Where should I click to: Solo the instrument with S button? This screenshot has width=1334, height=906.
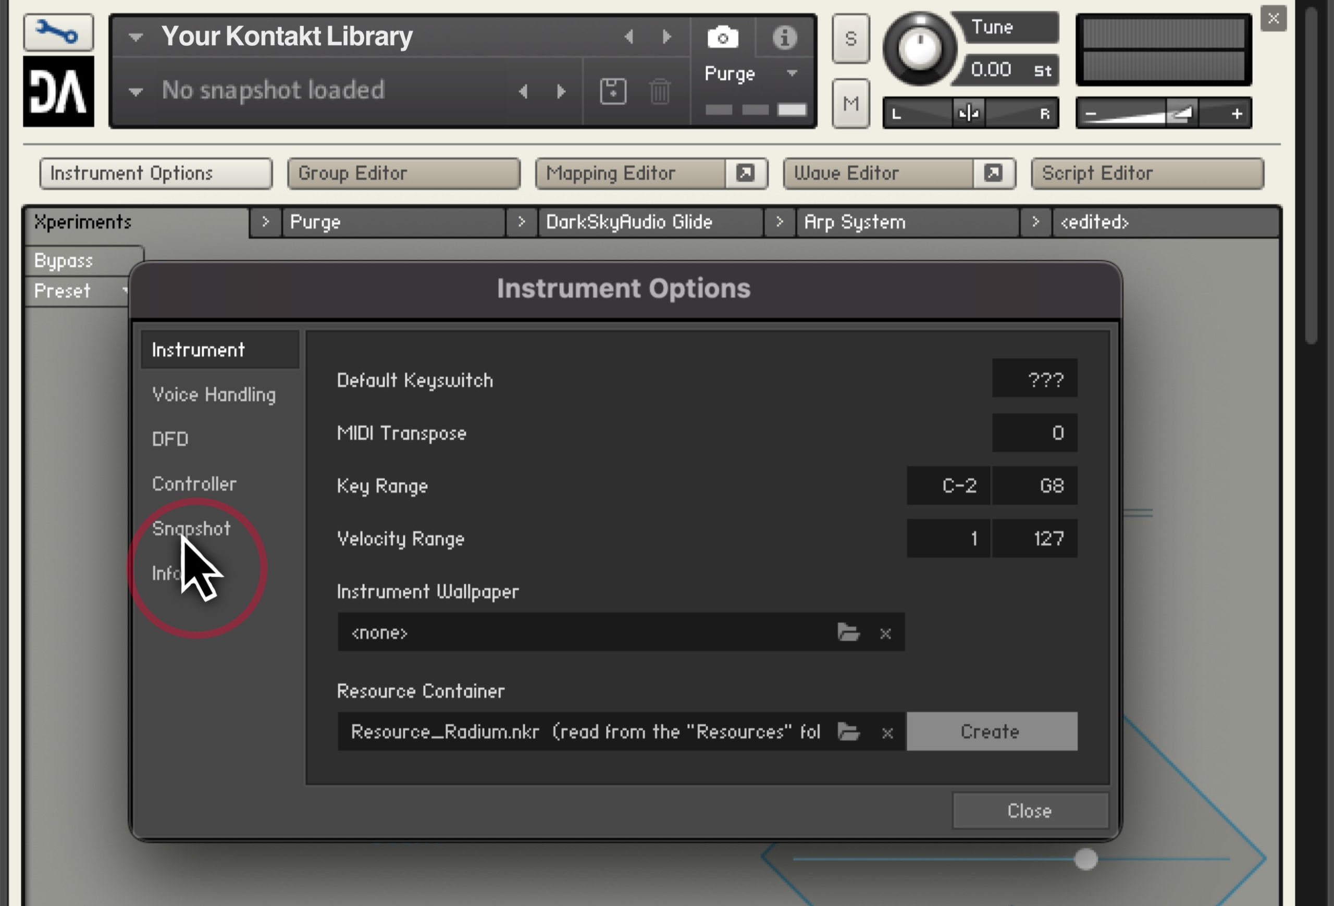click(850, 39)
